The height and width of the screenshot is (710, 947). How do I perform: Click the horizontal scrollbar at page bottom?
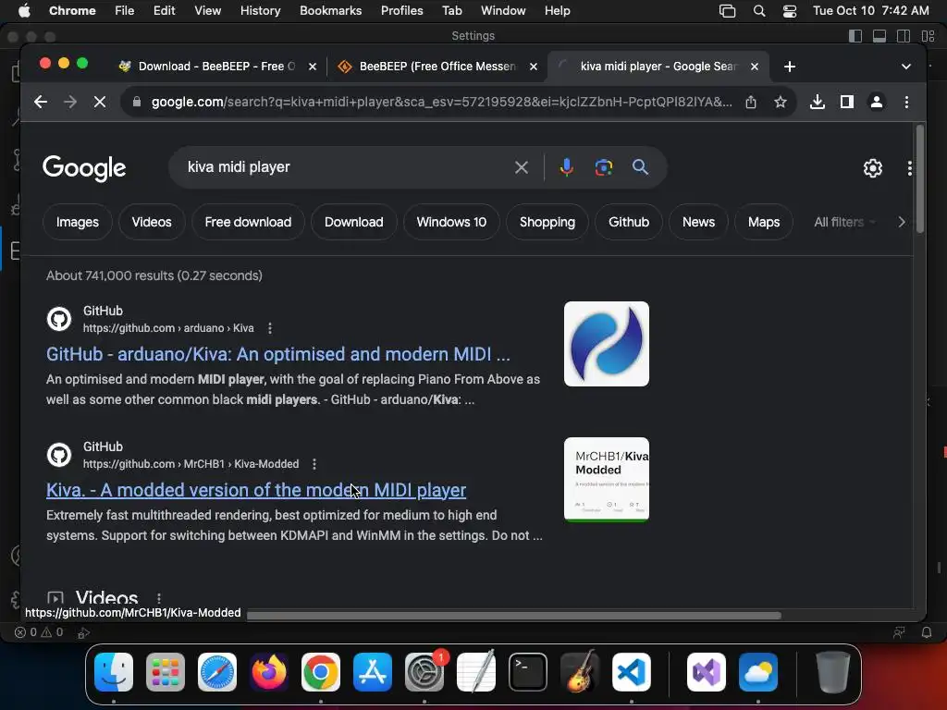[513, 615]
